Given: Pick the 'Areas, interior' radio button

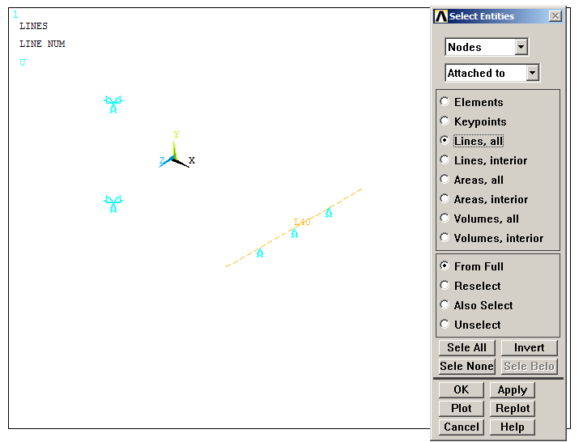Looking at the screenshot, I should (x=445, y=198).
